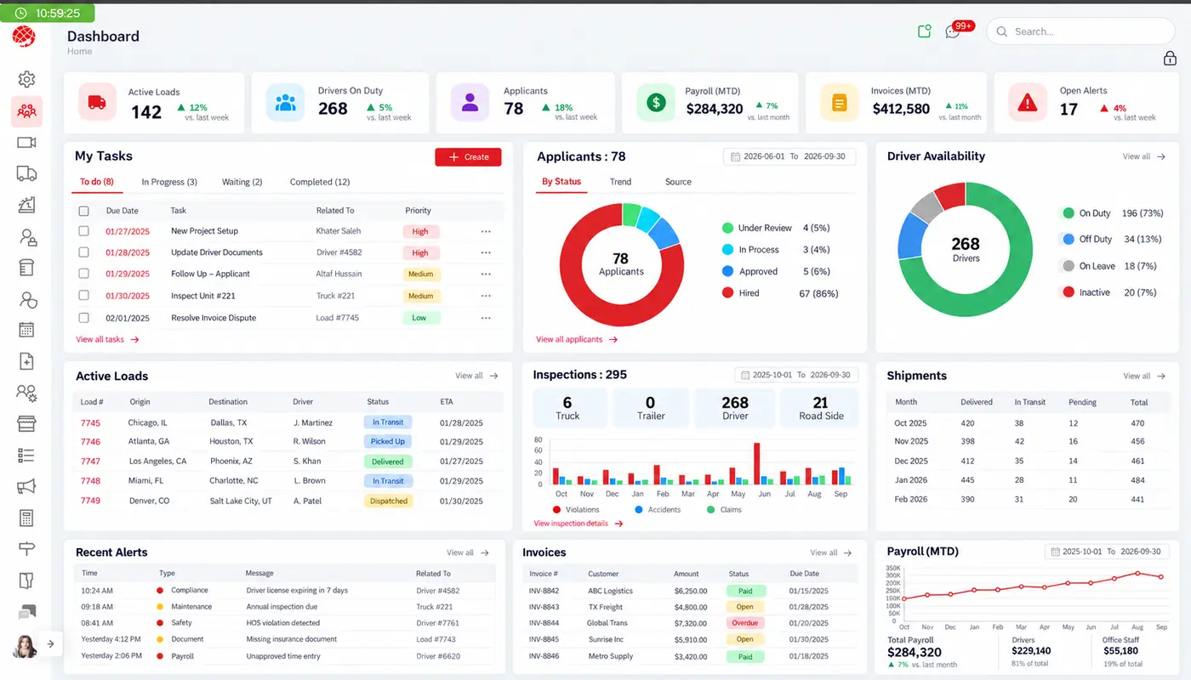
Task: Click the Search input field
Action: pyautogui.click(x=1080, y=31)
